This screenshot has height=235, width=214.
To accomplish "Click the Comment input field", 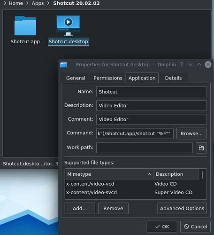I will coord(152,119).
